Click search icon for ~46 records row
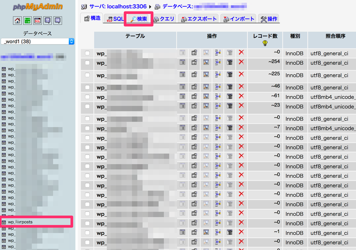Image resolution: width=356 pixels, height=250 pixels. pyautogui.click(x=206, y=87)
